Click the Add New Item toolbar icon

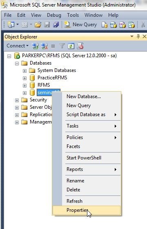point(24,25)
